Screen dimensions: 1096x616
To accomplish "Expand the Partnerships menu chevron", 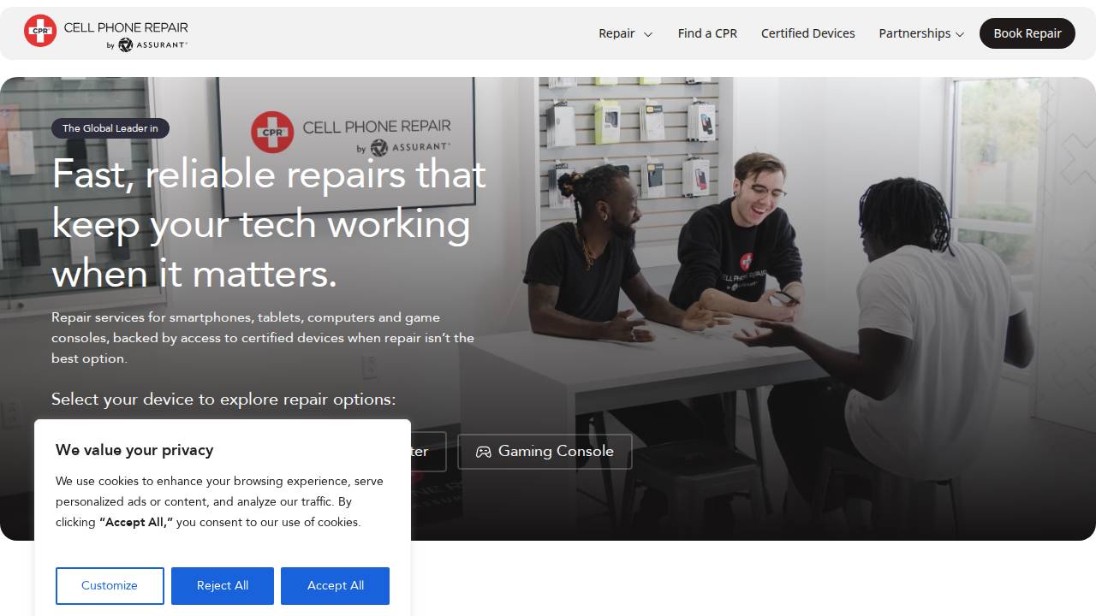I will (960, 34).
